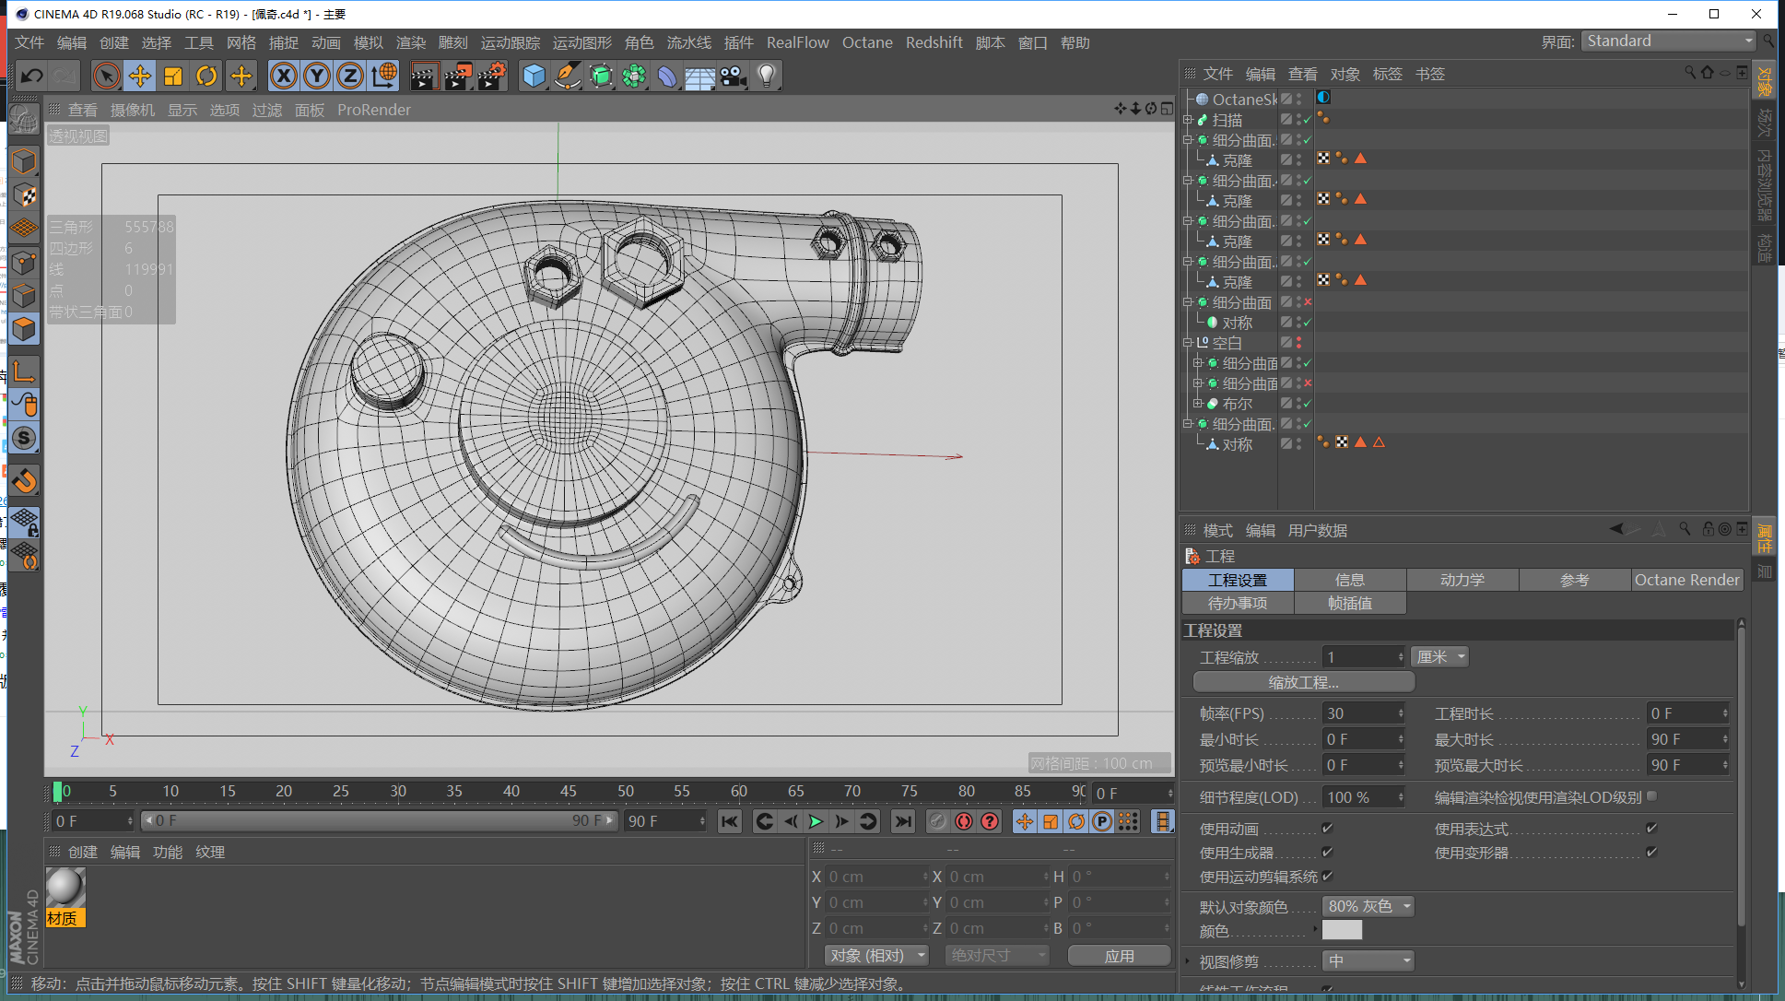Open the 厘米 unit dropdown
The width and height of the screenshot is (1785, 1001).
pyautogui.click(x=1440, y=657)
